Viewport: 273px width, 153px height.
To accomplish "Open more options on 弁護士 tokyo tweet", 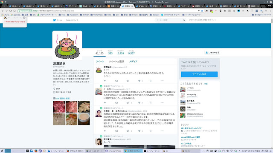I will tap(162, 131).
